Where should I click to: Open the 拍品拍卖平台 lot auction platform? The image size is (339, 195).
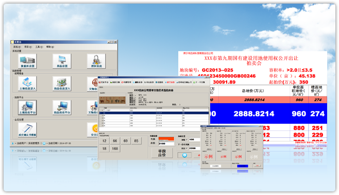click(x=62, y=107)
